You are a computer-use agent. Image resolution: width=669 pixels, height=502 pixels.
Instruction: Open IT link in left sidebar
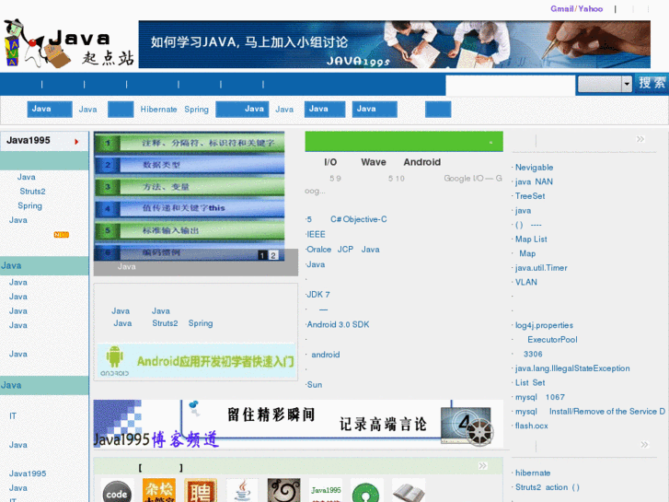tap(13, 415)
